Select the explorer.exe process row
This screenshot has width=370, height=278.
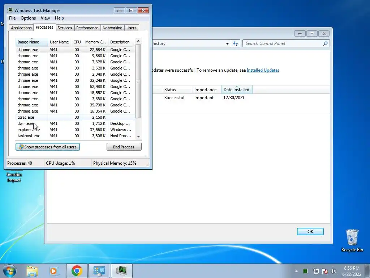(76, 130)
